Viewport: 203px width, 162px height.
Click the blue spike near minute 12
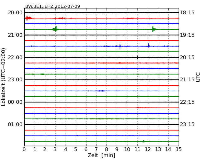coord(148,45)
